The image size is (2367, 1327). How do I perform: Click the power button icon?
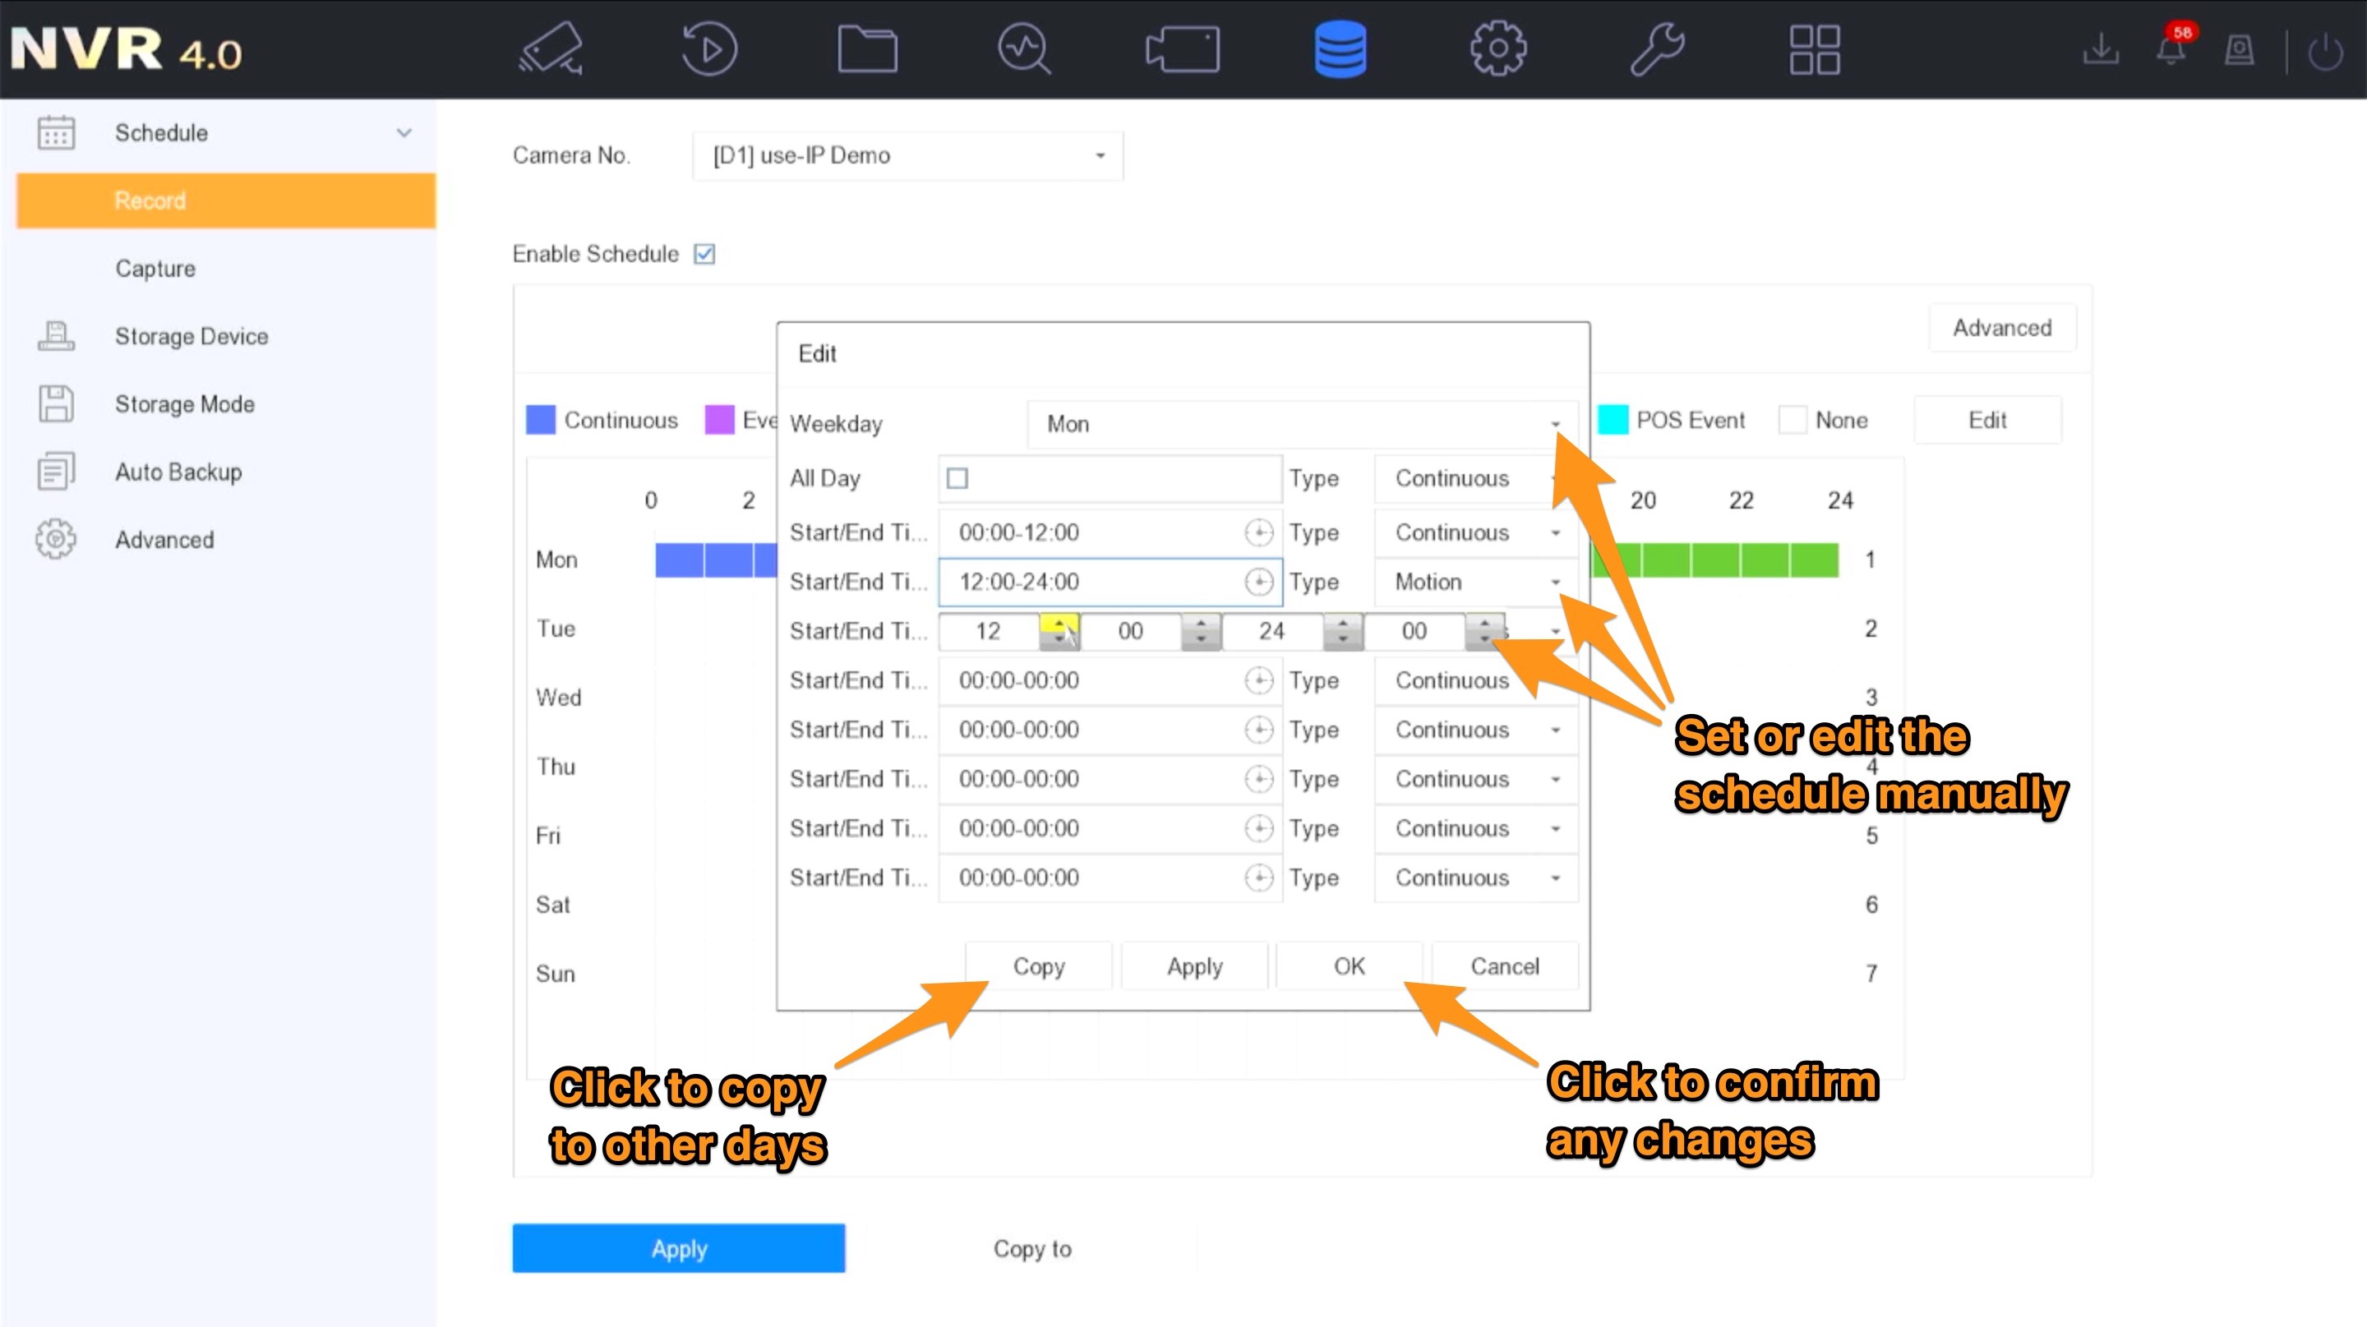pos(2326,52)
